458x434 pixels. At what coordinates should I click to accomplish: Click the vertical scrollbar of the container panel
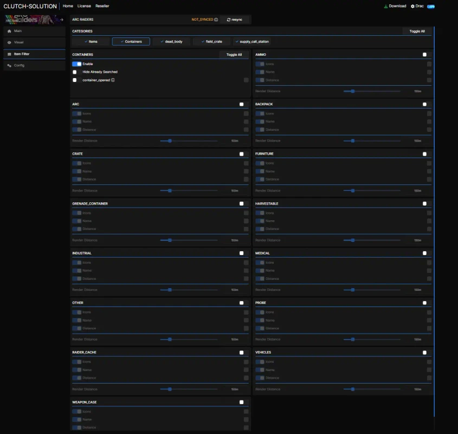click(434, 222)
